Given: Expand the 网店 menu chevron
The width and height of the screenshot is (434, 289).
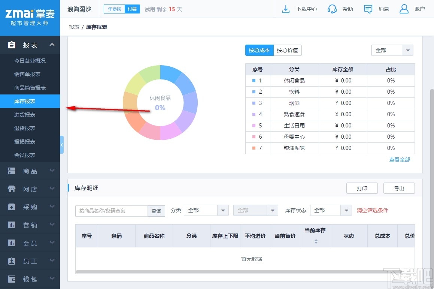Looking at the screenshot, I should tap(52, 189).
